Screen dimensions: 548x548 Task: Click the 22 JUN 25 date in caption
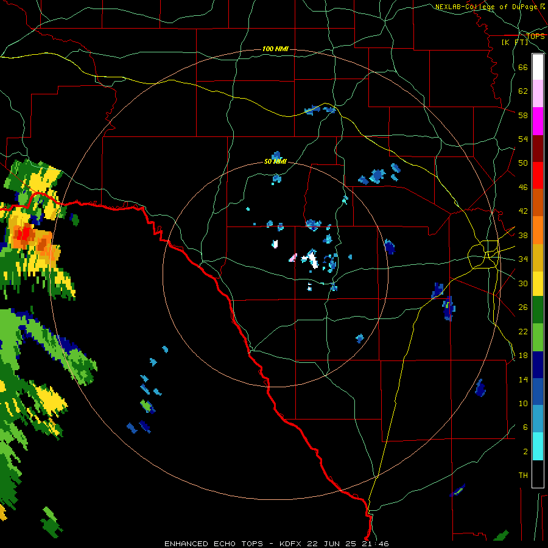331,544
